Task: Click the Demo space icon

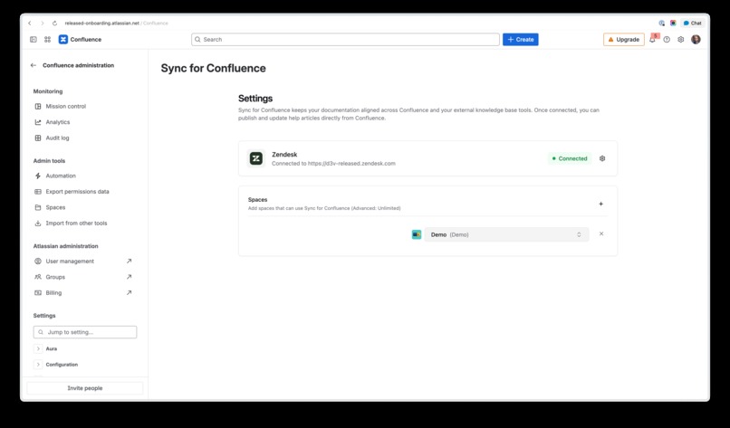Action: (417, 234)
